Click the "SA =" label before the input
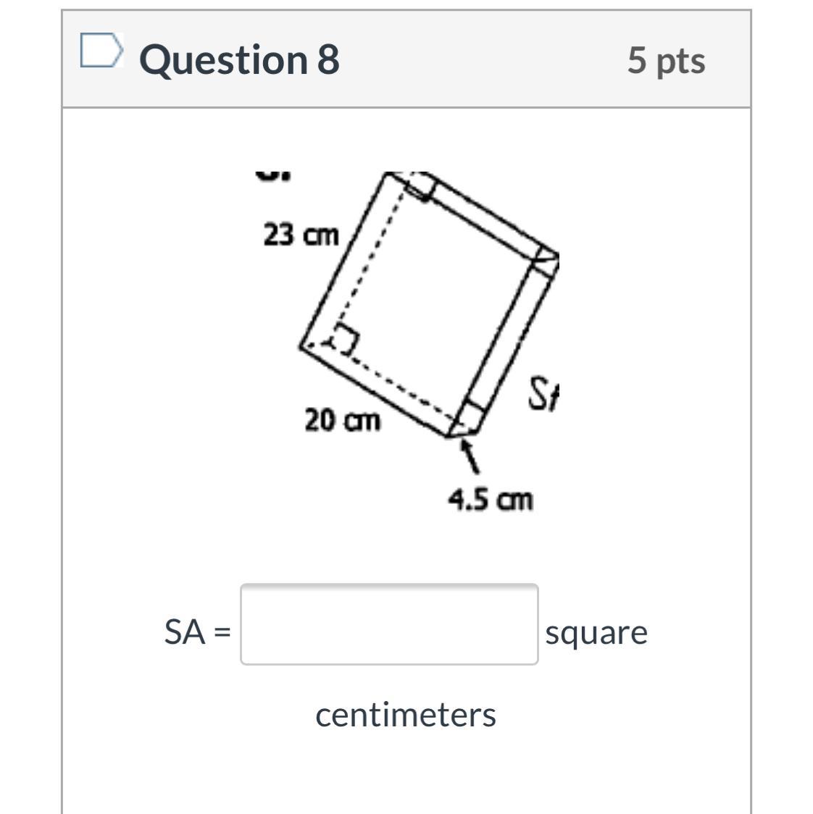Screen dimensions: 813x814 (197, 632)
